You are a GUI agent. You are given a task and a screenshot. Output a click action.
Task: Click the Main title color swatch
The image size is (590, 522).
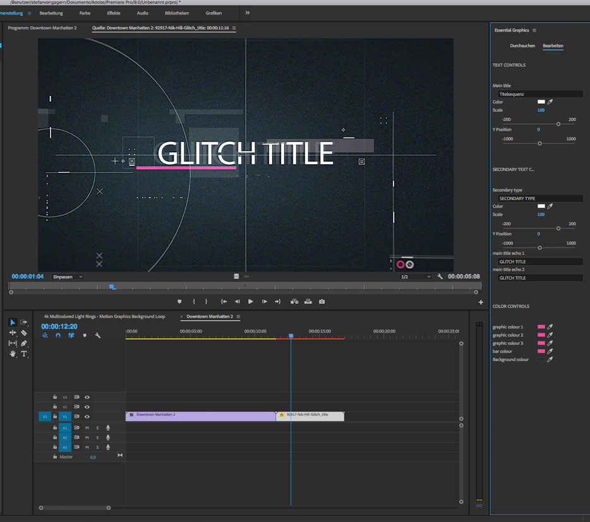tap(541, 102)
